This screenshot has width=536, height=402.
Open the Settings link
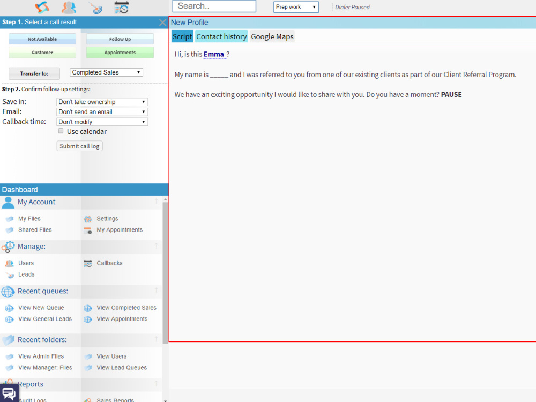click(x=107, y=219)
